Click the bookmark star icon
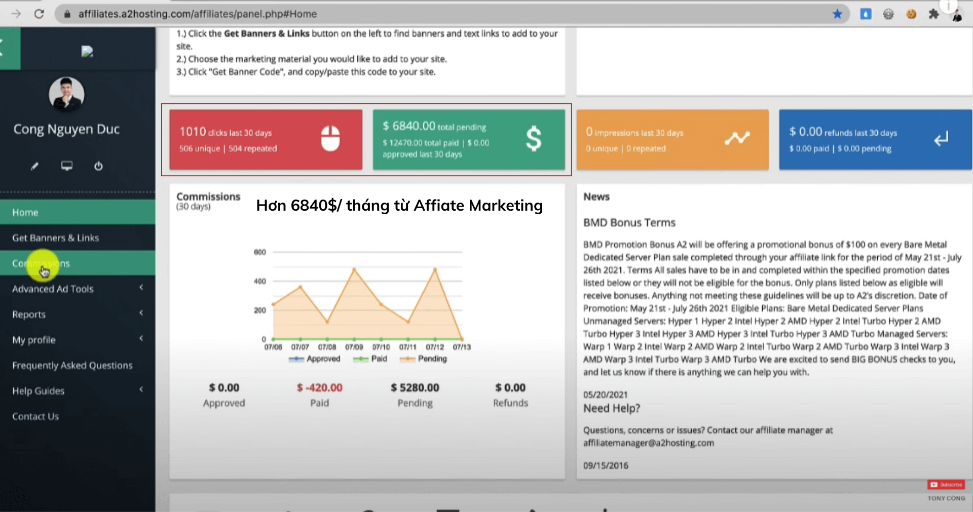The image size is (973, 512). coord(837,14)
